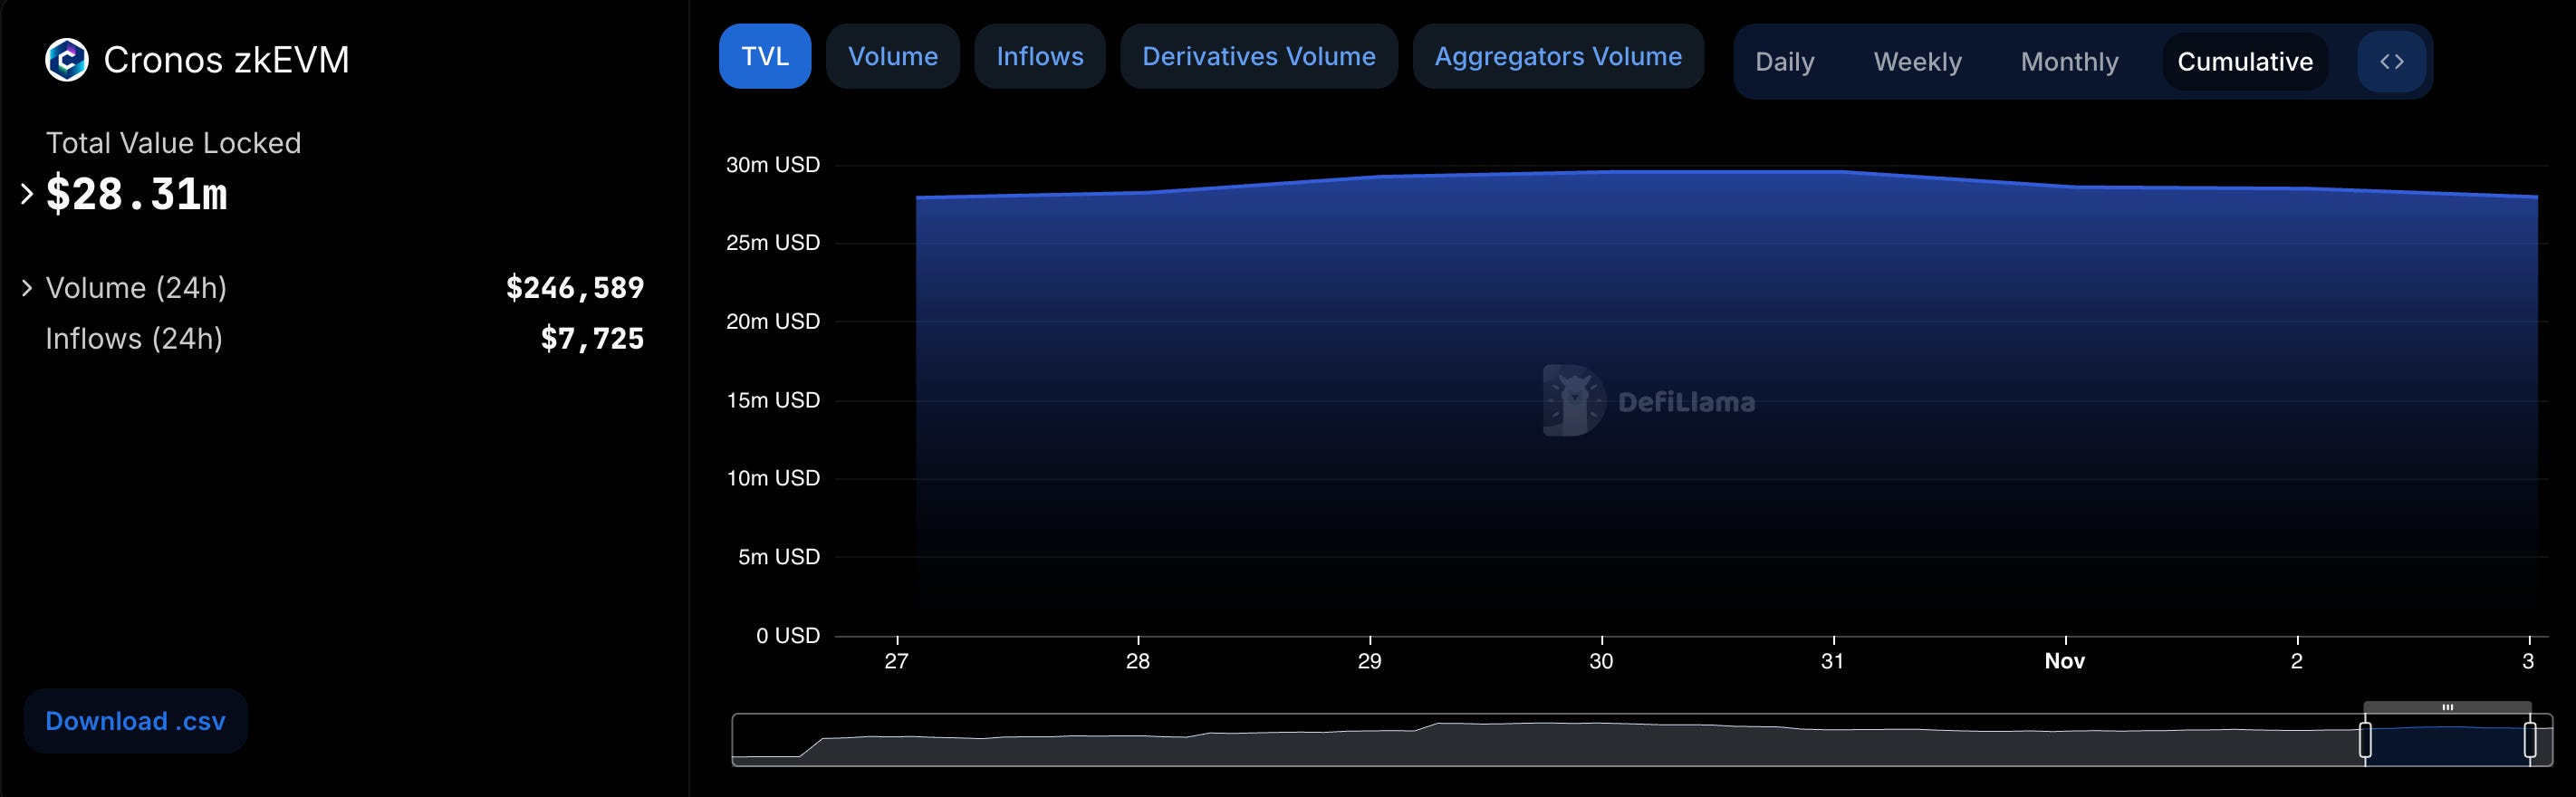Click the embed chart code icon
This screenshot has height=797, width=2576.
(2391, 62)
